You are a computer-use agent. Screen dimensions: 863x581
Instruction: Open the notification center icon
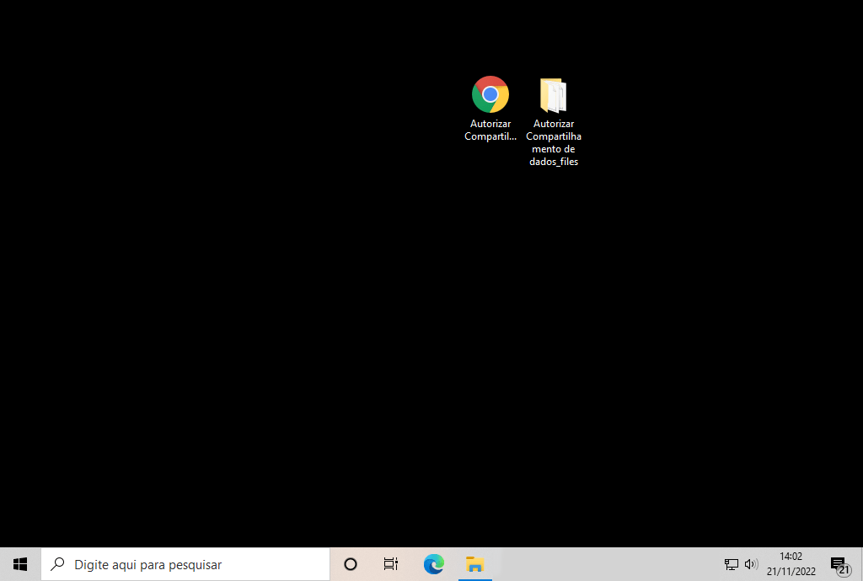[x=838, y=562]
